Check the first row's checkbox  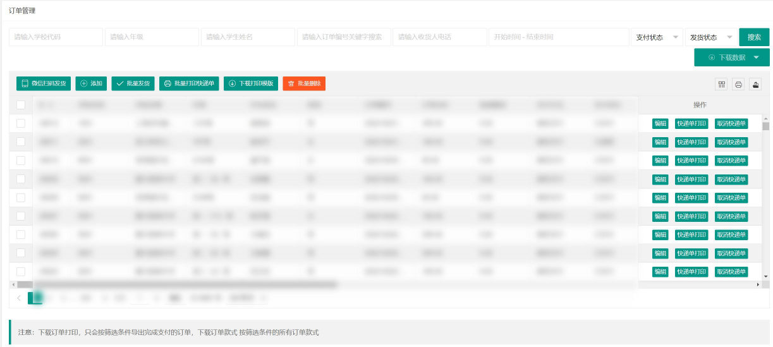point(21,123)
